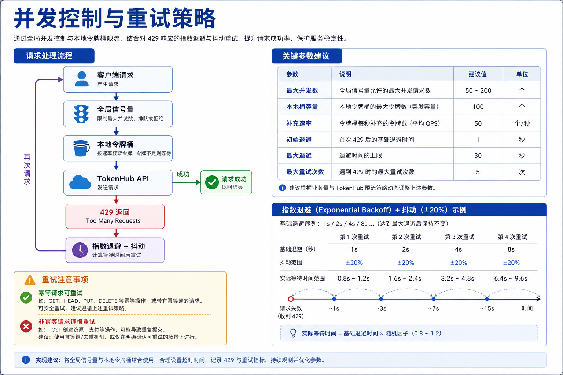Click the 429 返回 Too Many Requests box

pos(115,216)
